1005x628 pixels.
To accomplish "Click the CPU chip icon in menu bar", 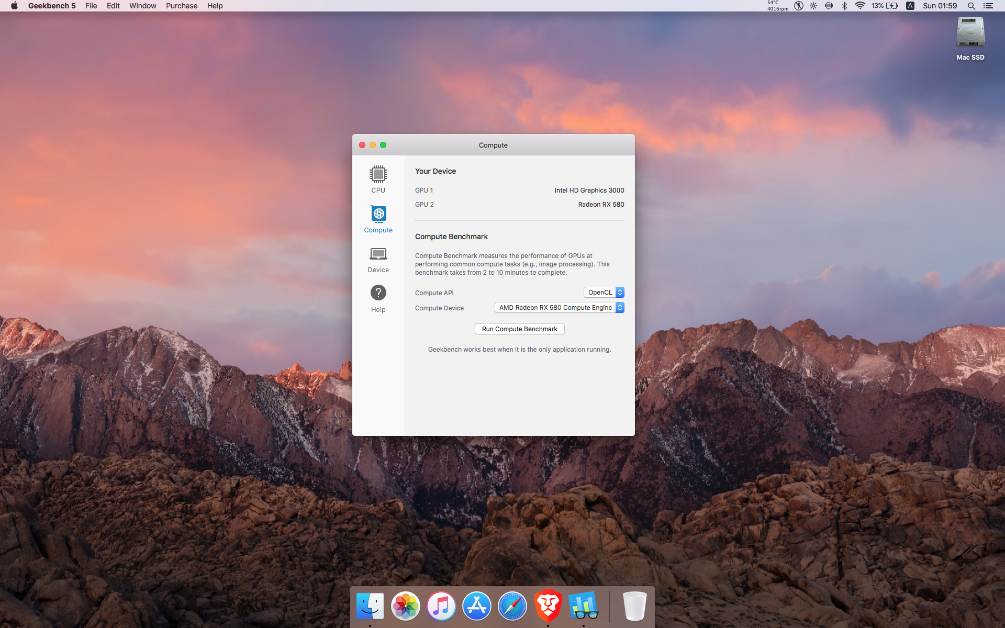I will tap(829, 6).
